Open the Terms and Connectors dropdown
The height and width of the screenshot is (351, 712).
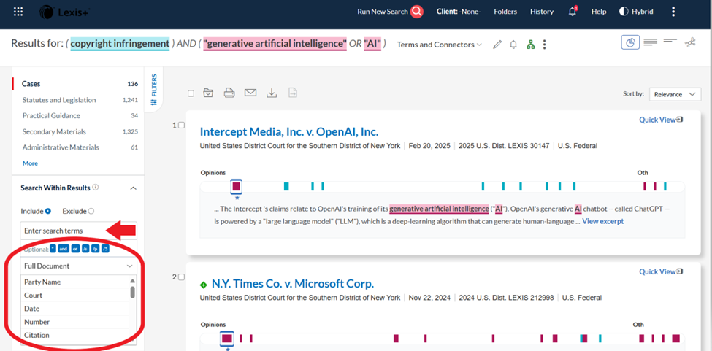[x=439, y=45]
